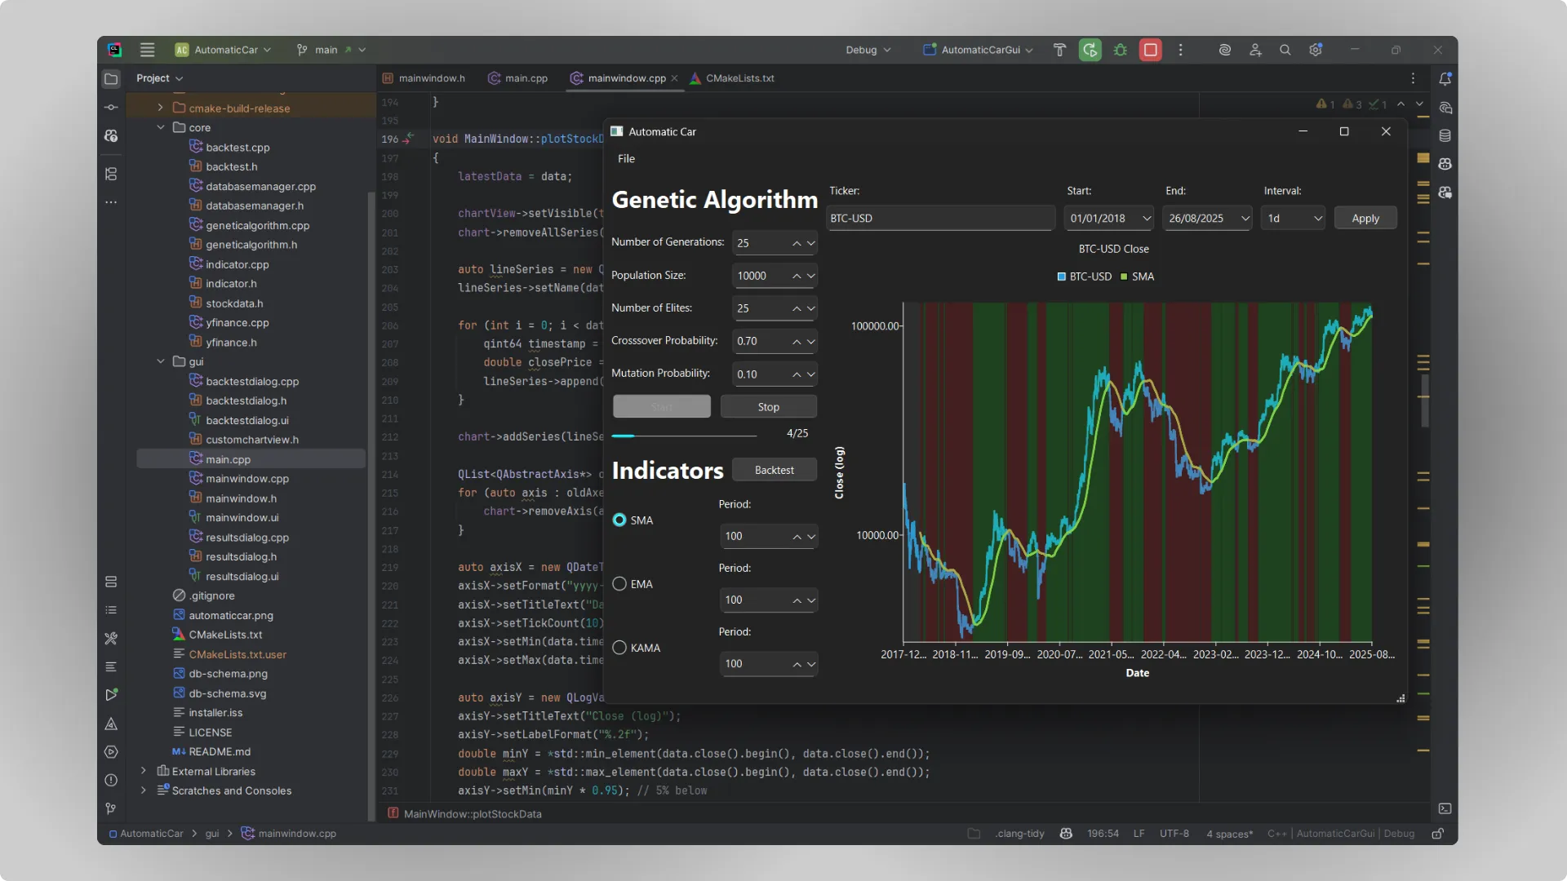Image resolution: width=1567 pixels, height=881 pixels.
Task: Open the Commit tool window icon
Action: pyautogui.click(x=111, y=107)
